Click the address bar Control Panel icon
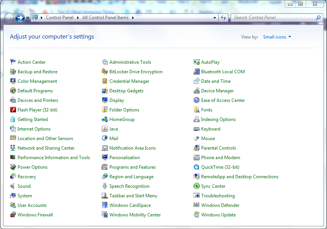 pos(35,18)
